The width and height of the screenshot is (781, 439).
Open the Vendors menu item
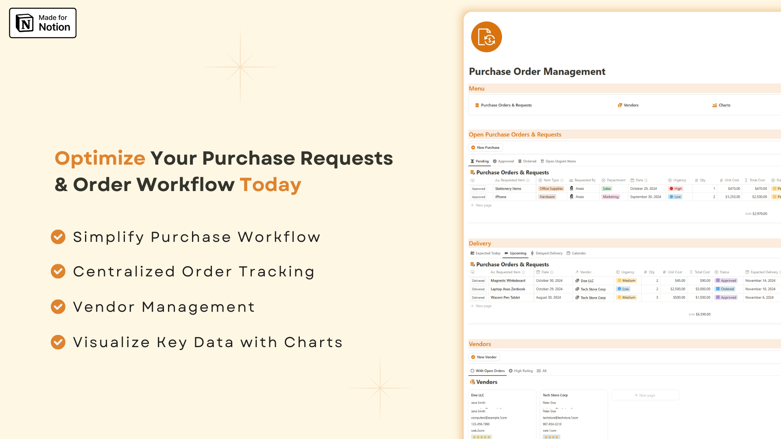click(631, 104)
